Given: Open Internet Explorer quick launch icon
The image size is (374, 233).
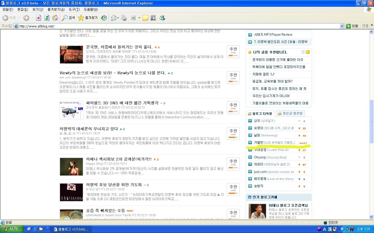Looking at the screenshot, I should [x=35, y=229].
